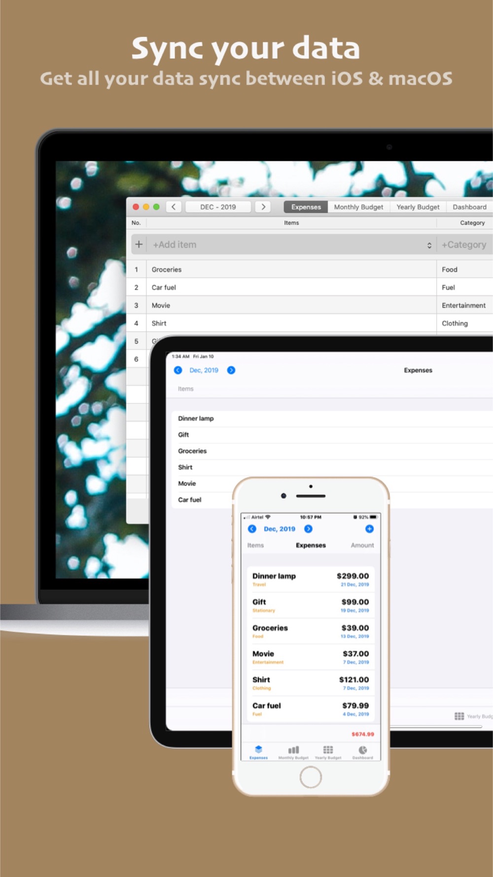The height and width of the screenshot is (877, 493).
Task: Select Groceries row on iPad
Action: click(x=332, y=451)
